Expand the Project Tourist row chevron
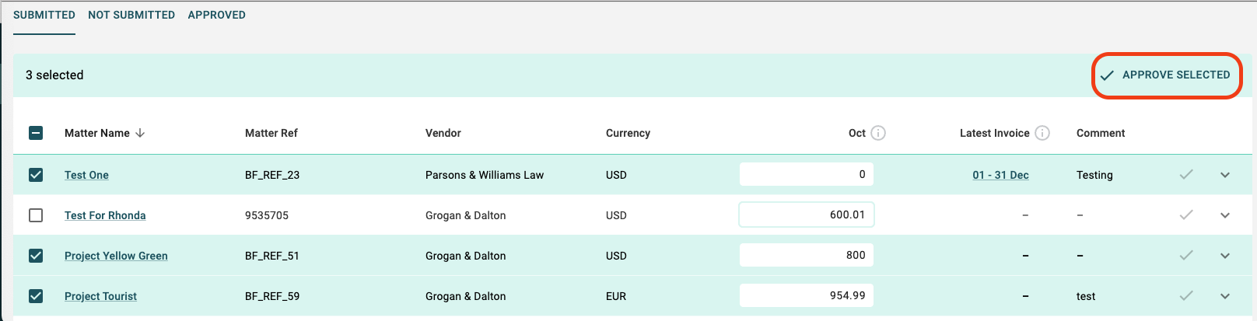 pyautogui.click(x=1225, y=296)
